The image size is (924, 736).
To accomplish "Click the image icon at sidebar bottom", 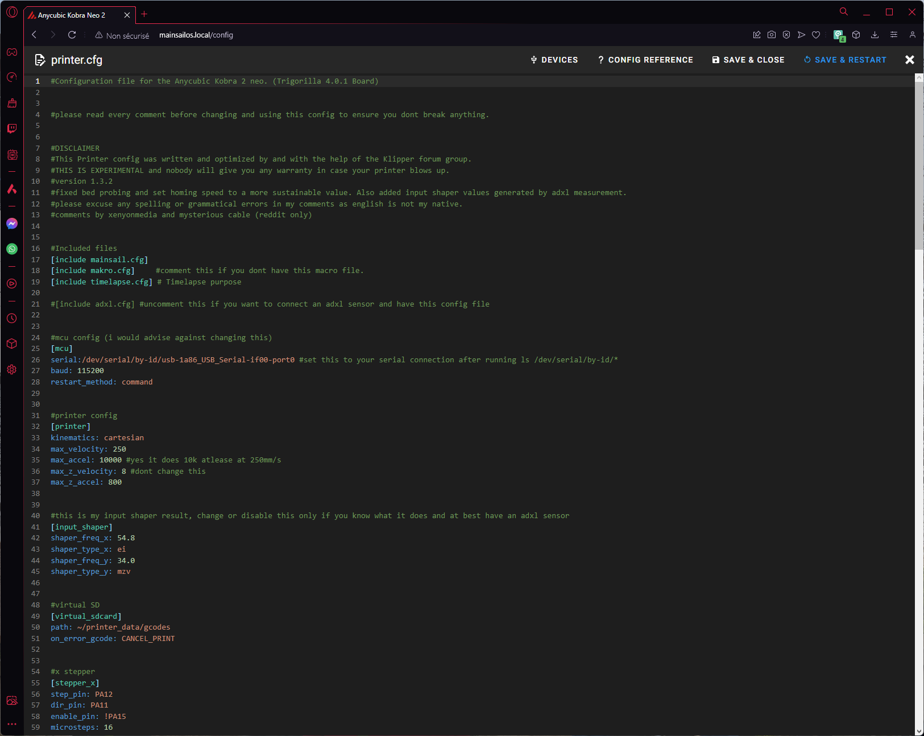I will coord(12,700).
